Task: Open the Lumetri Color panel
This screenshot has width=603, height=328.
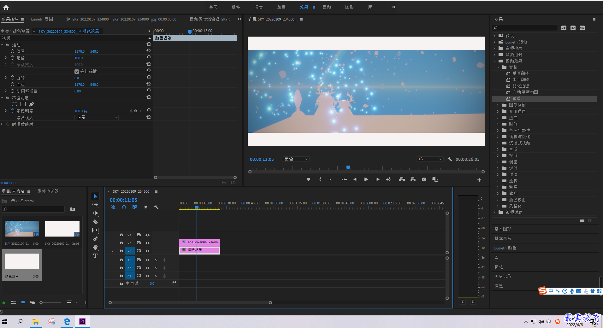Action: [x=505, y=248]
